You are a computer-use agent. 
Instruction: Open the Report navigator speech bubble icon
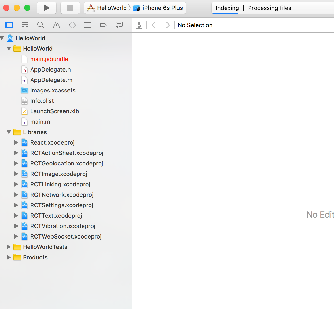tap(119, 25)
